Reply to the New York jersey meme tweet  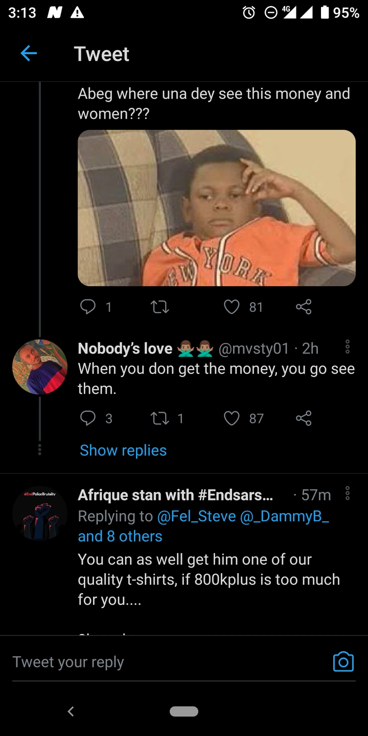(88, 307)
